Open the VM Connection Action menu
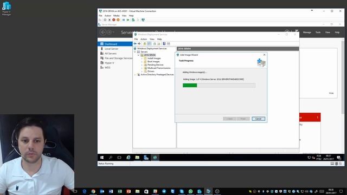The image size is (347, 195). [x=108, y=16]
